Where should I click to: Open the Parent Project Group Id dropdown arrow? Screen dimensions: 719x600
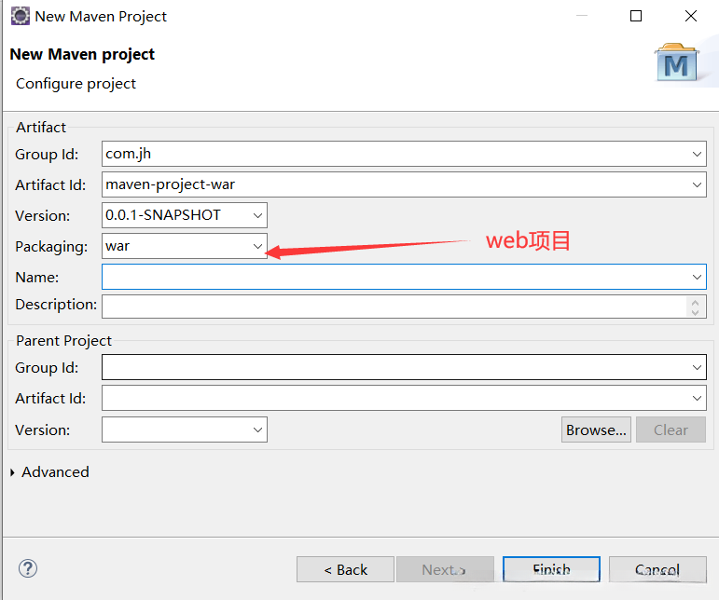coord(697,367)
